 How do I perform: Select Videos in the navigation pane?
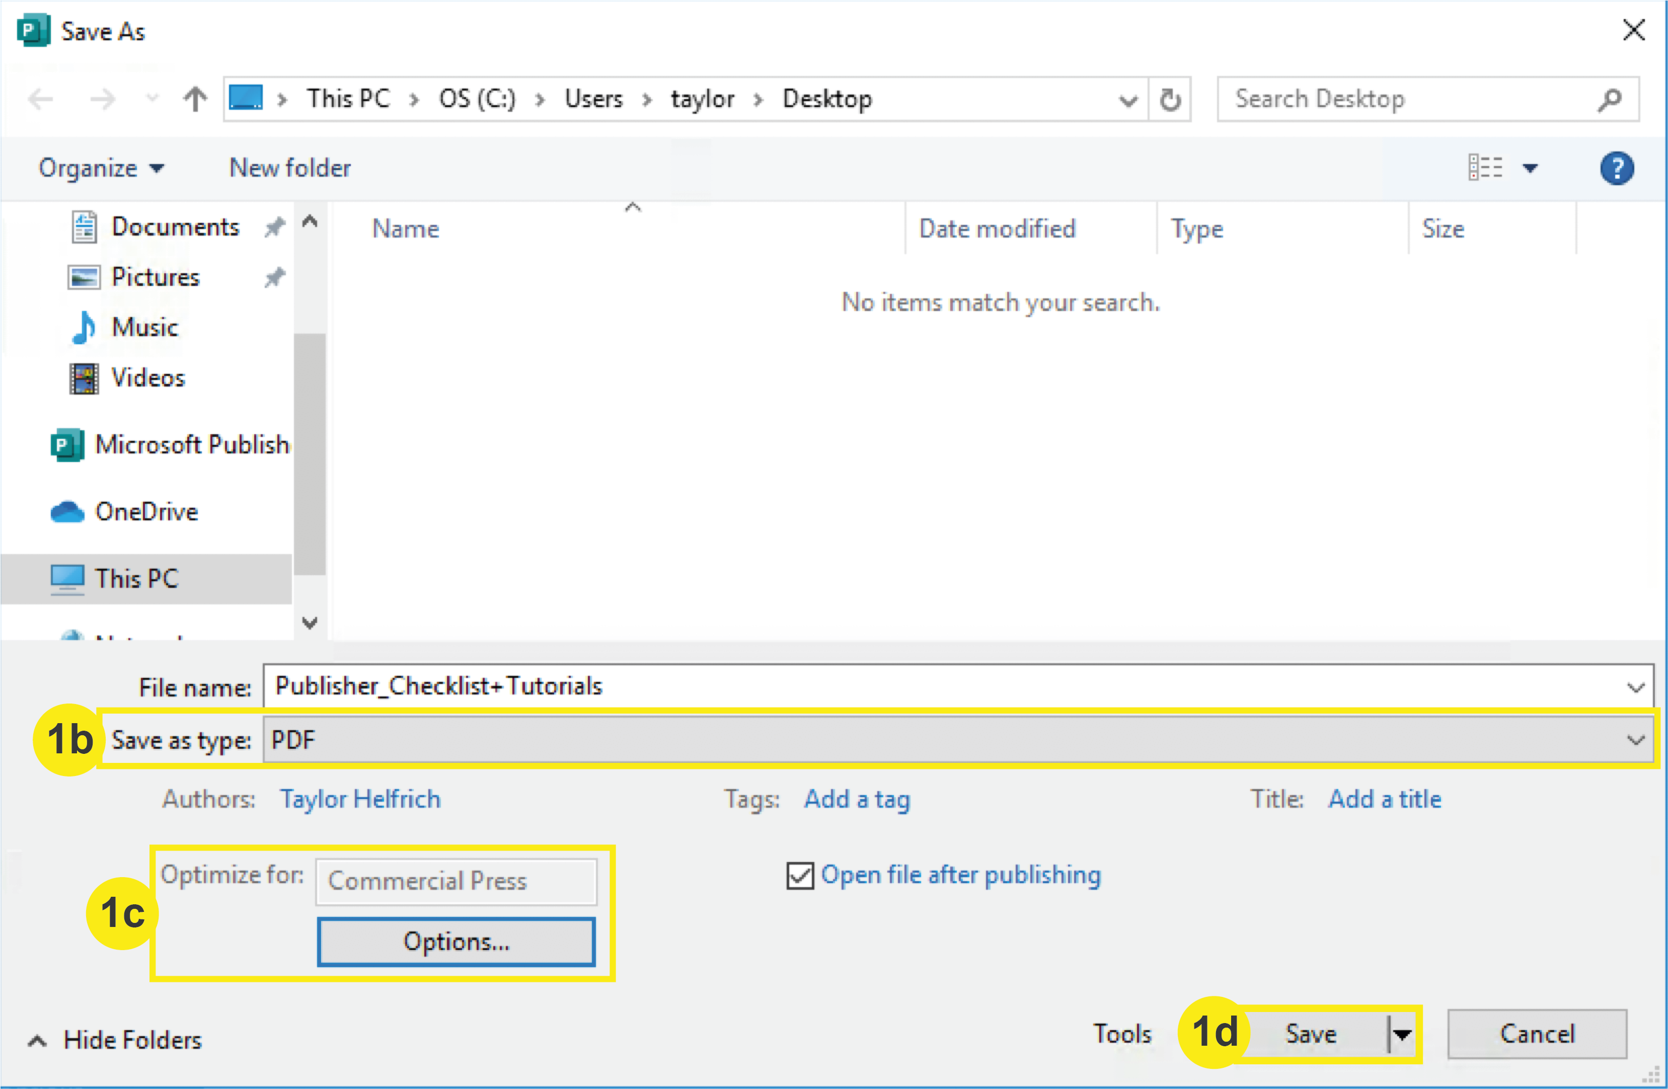[148, 378]
